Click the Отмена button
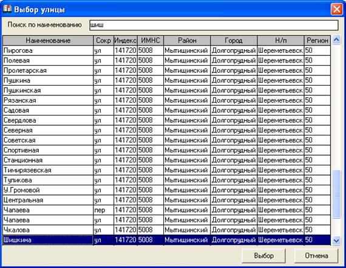 (x=316, y=256)
